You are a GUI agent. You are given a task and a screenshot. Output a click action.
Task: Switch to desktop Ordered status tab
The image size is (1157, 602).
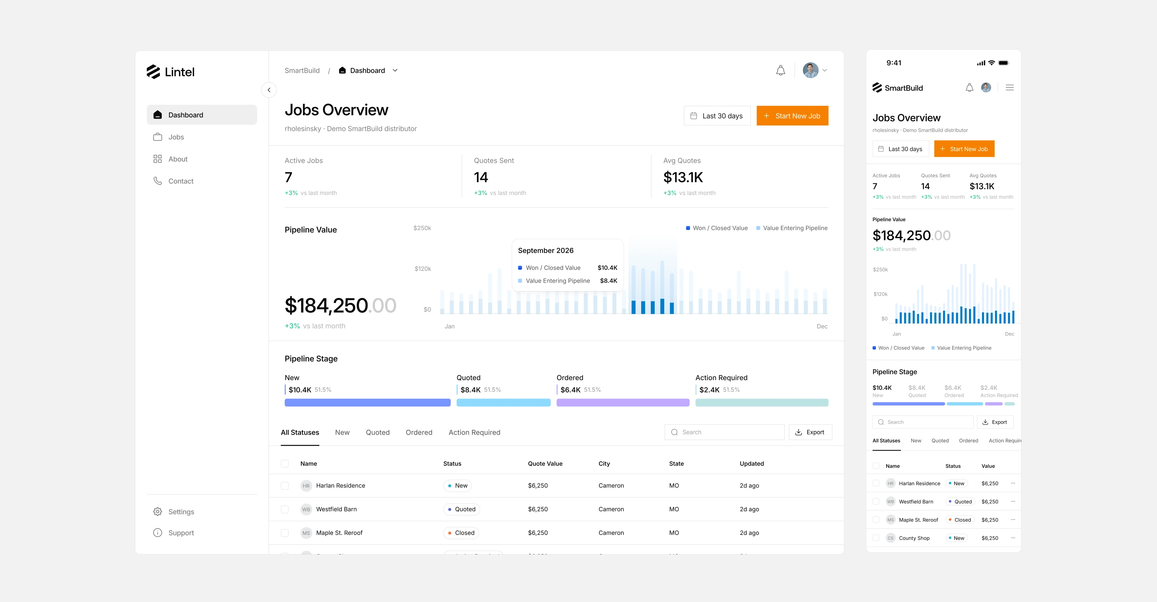click(x=419, y=433)
